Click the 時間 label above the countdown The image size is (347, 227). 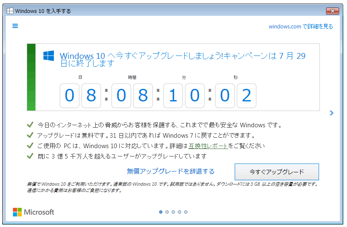(132, 78)
